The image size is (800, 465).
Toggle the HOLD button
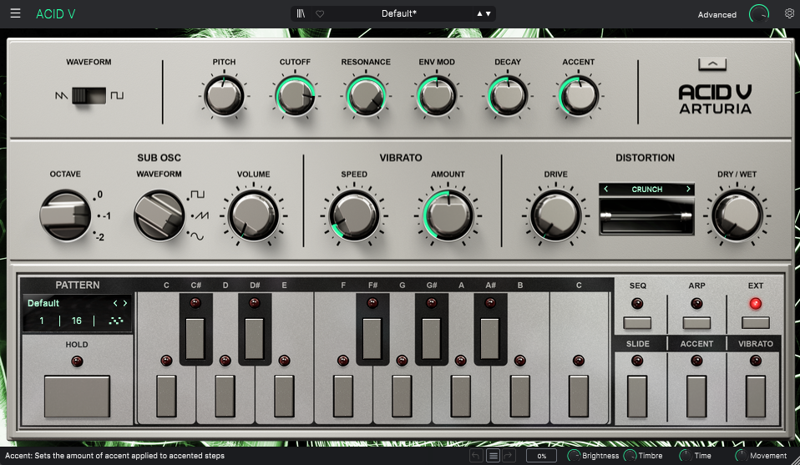(77, 397)
